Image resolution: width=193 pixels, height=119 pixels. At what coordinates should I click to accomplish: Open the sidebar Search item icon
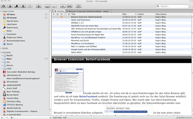pyautogui.click(x=5, y=44)
